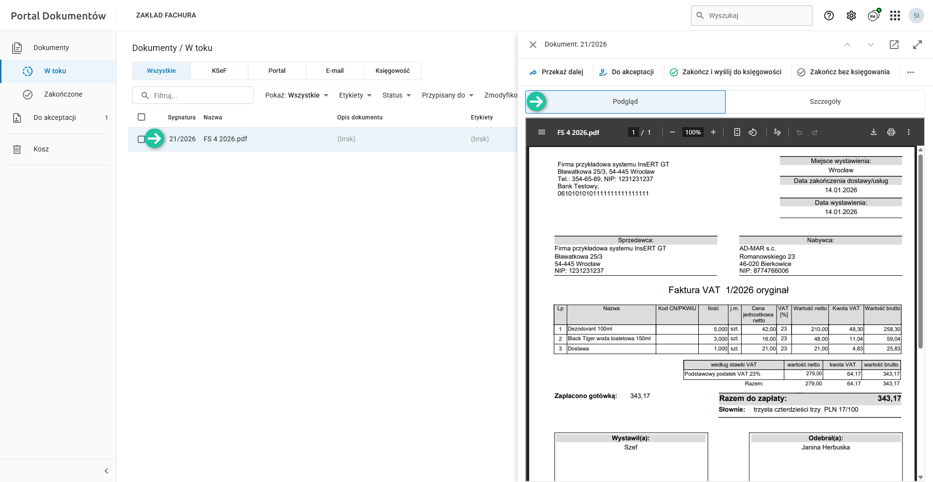
Task: Open the help question mark icon
Action: tap(829, 16)
